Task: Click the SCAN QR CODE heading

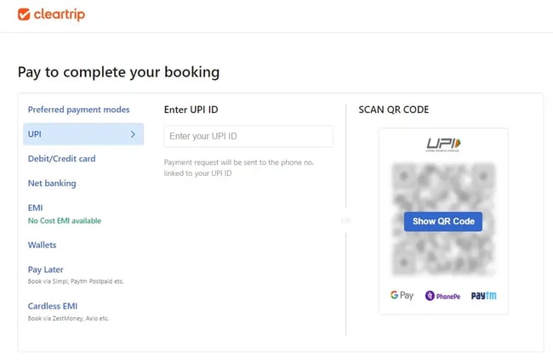Action: pyautogui.click(x=394, y=110)
